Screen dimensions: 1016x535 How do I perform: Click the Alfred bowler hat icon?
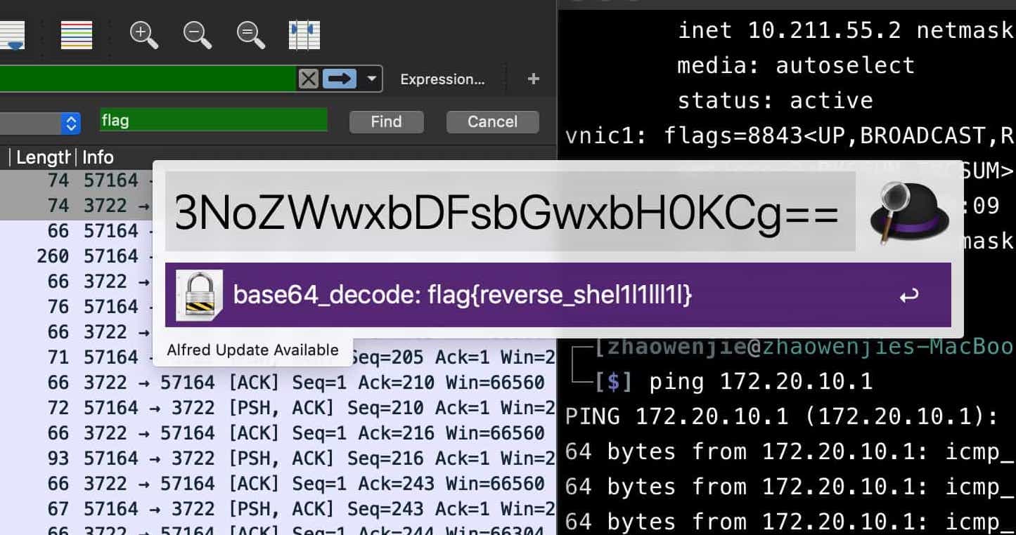click(x=909, y=212)
